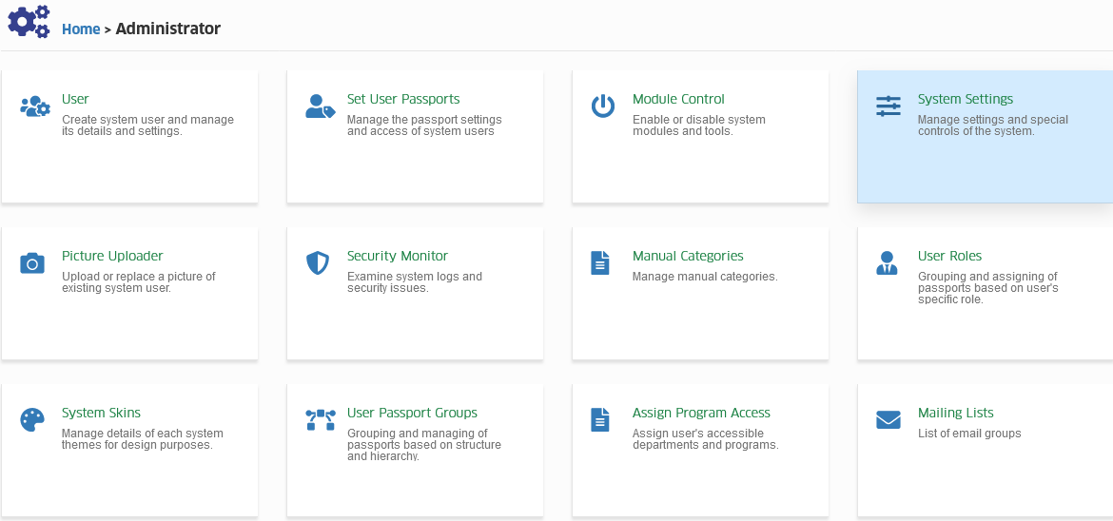Viewport: 1113px width, 521px height.
Task: Open the System Settings title link
Action: (966, 100)
